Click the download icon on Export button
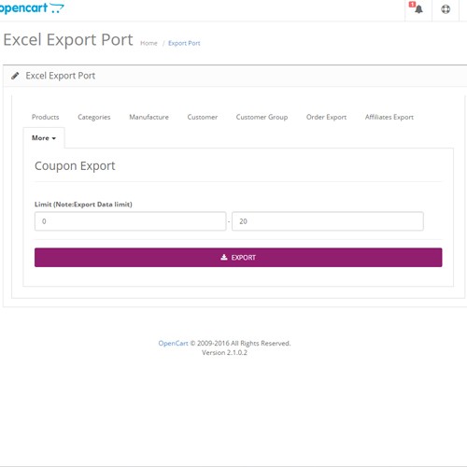This screenshot has width=467, height=467. tap(224, 257)
